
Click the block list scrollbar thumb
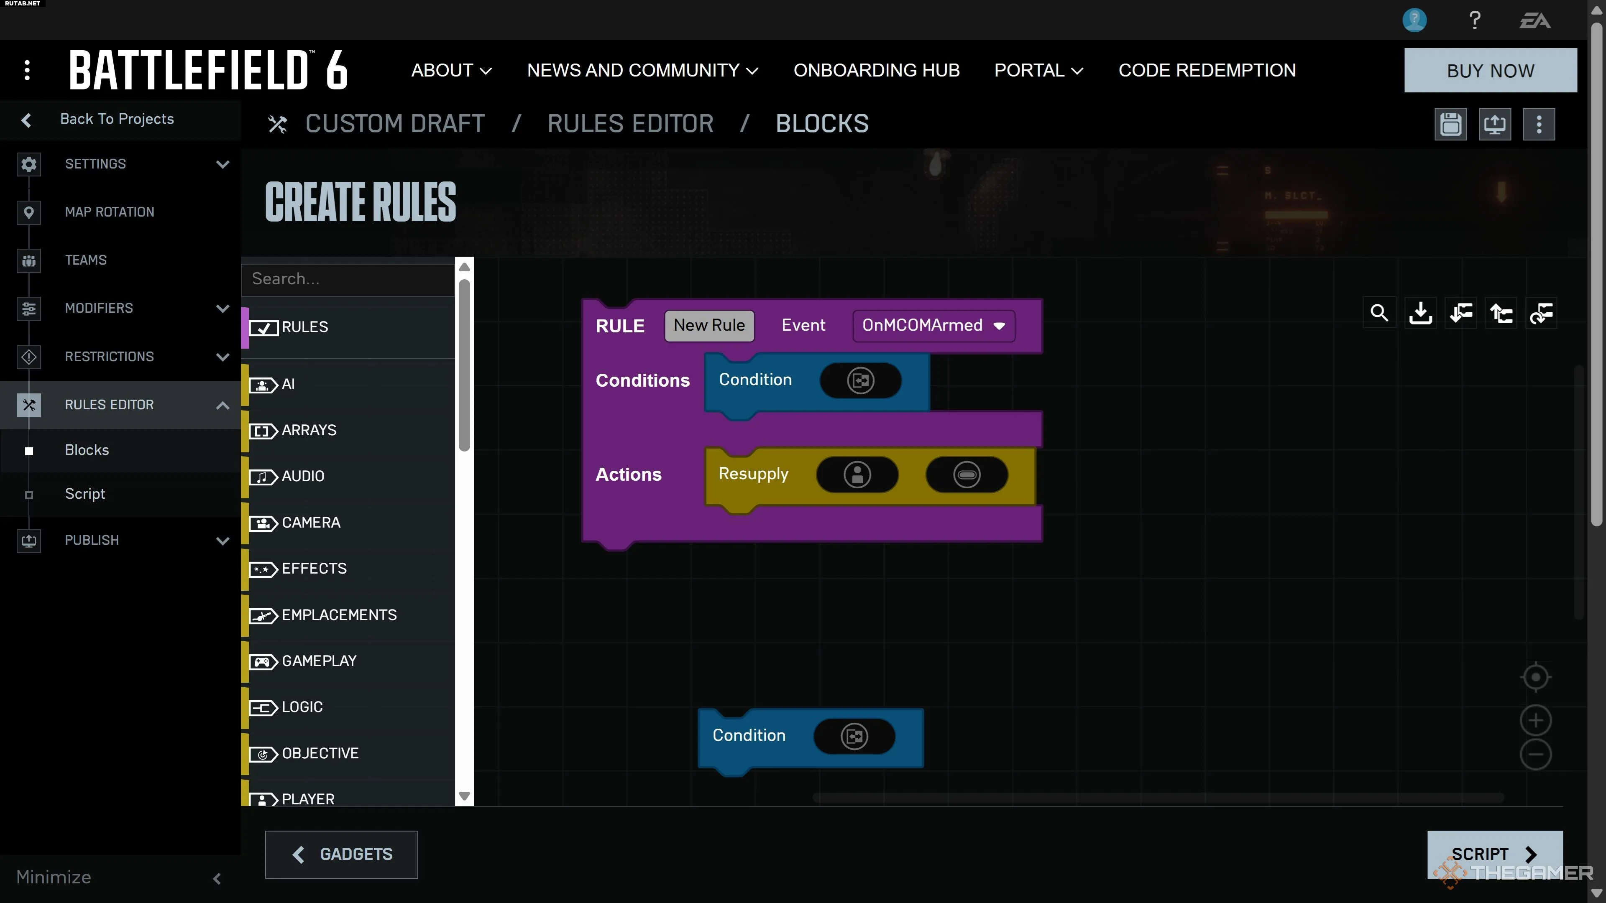[x=464, y=365]
